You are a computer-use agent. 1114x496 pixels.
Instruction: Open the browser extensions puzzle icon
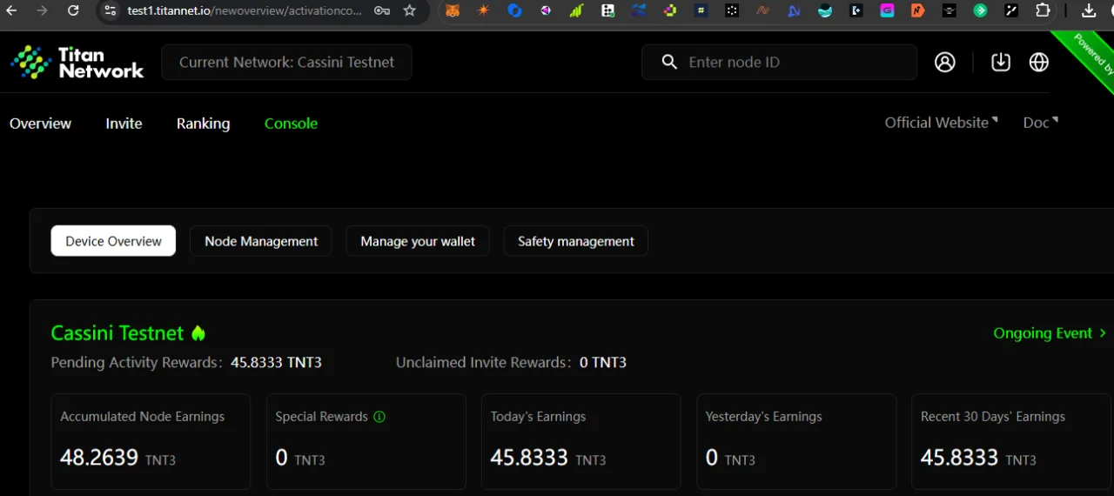tap(1043, 10)
